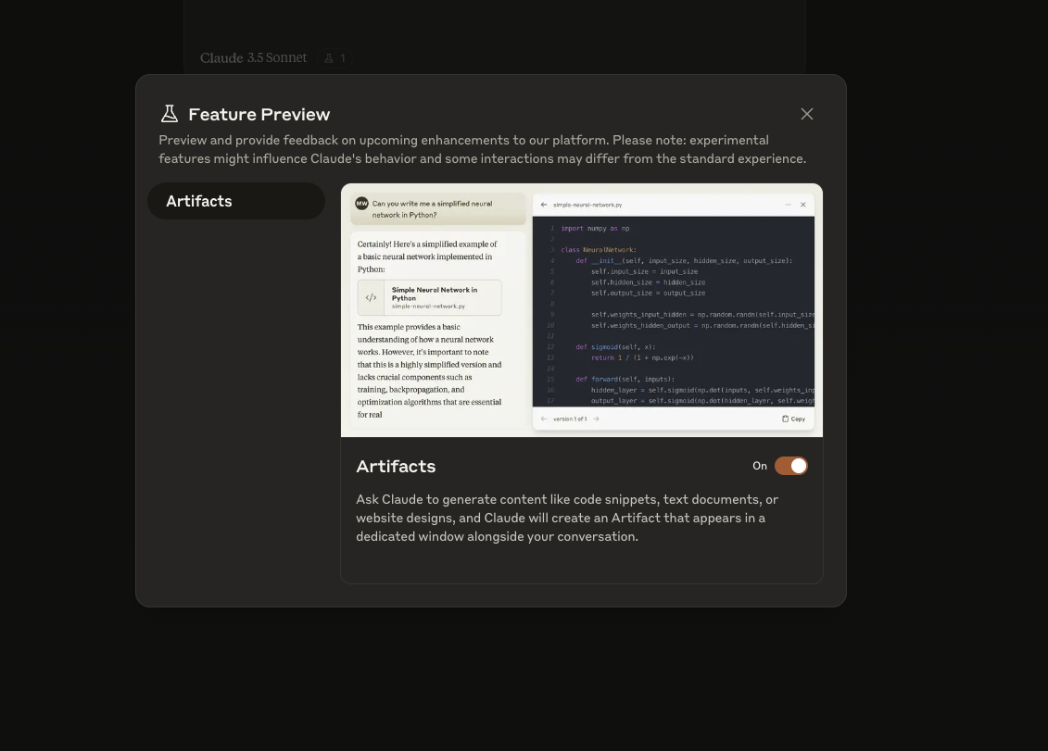1048x751 pixels.
Task: Click the import numpy code line
Action: point(595,229)
